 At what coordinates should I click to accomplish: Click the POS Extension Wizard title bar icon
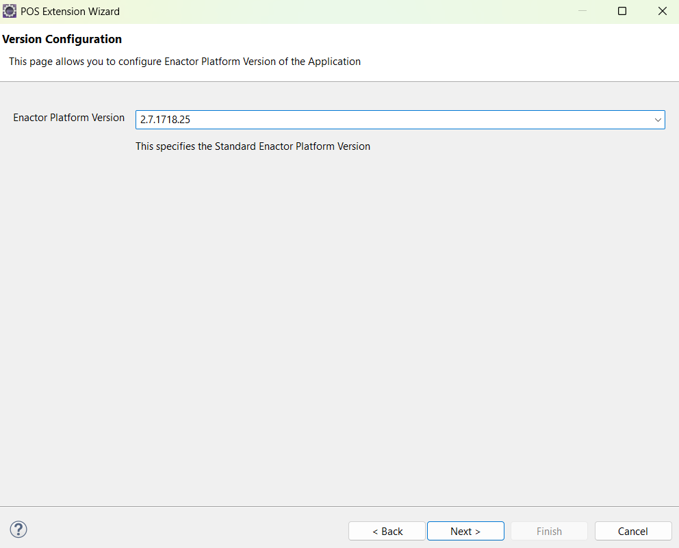(x=10, y=11)
